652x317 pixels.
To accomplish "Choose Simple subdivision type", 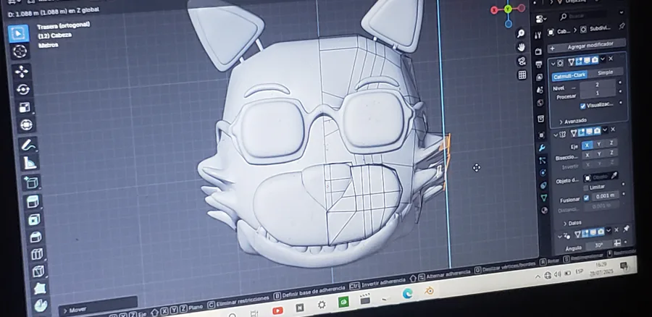I will (x=605, y=72).
